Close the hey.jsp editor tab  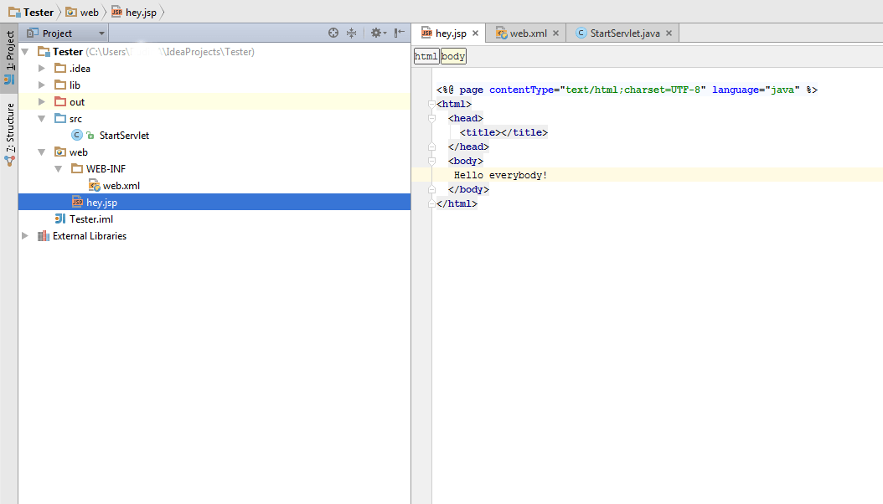point(476,33)
